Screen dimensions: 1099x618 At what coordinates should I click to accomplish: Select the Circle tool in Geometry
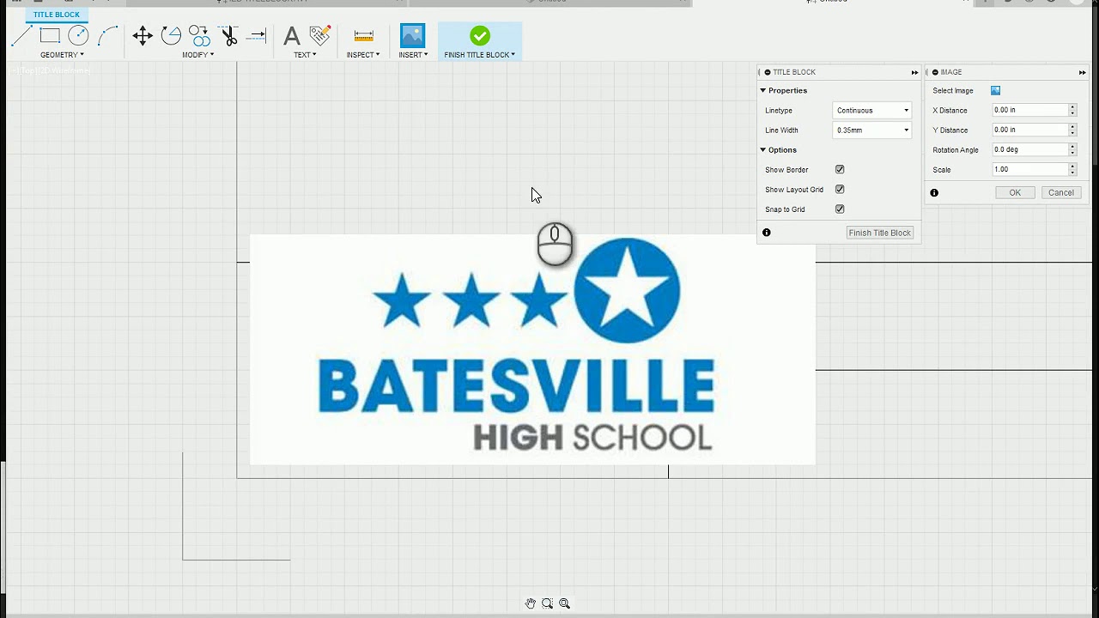point(78,35)
